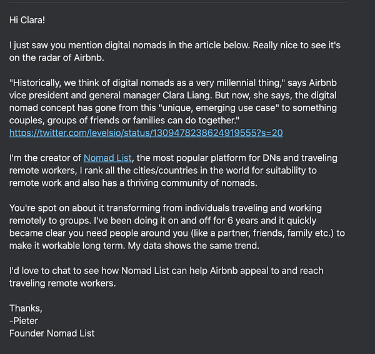Image resolution: width=375 pixels, height=354 pixels.
Task: Open the twitter.com/levelsio status link
Action: coord(146,133)
